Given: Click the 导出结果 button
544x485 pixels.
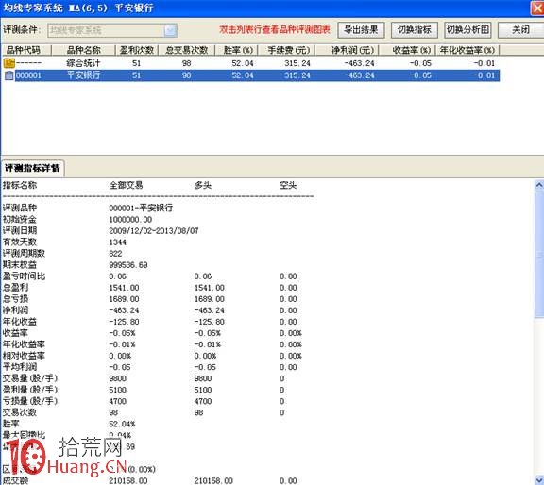Looking at the screenshot, I should point(361,30).
